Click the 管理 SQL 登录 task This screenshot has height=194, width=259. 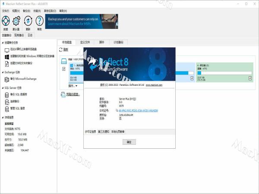18,108
